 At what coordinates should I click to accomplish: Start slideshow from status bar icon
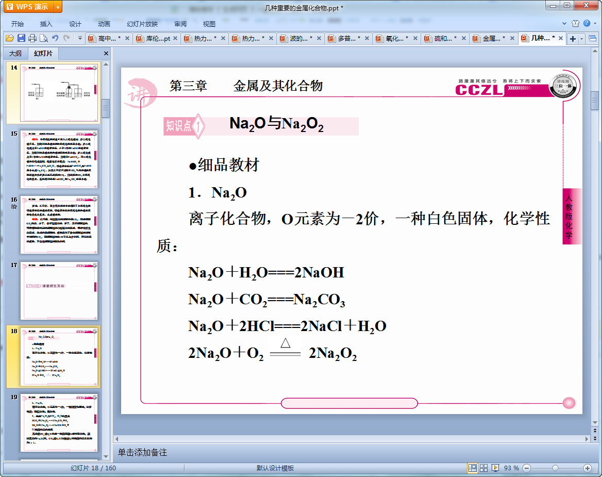(x=495, y=468)
